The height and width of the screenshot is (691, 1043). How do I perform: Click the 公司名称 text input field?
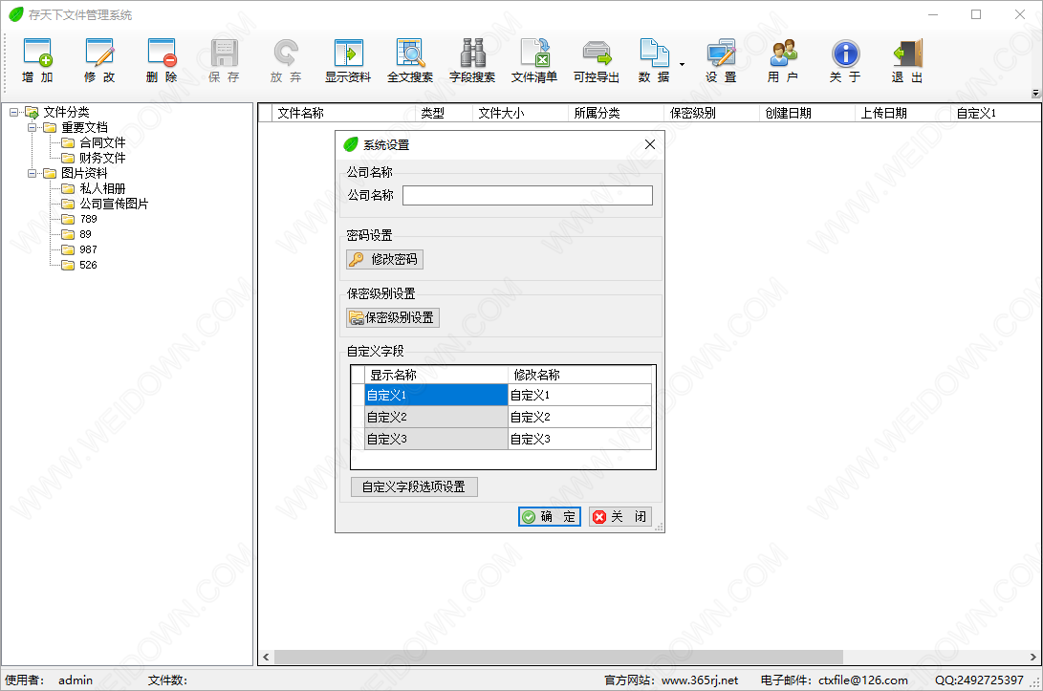click(527, 195)
